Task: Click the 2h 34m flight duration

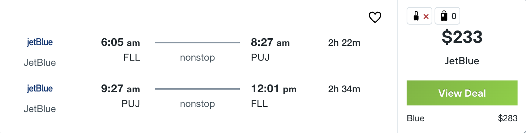Action: [344, 89]
